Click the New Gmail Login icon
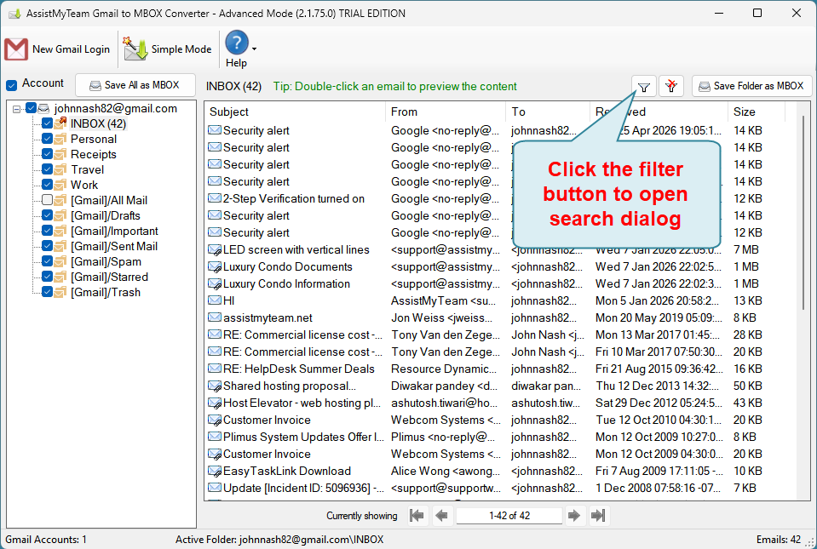 tap(16, 49)
